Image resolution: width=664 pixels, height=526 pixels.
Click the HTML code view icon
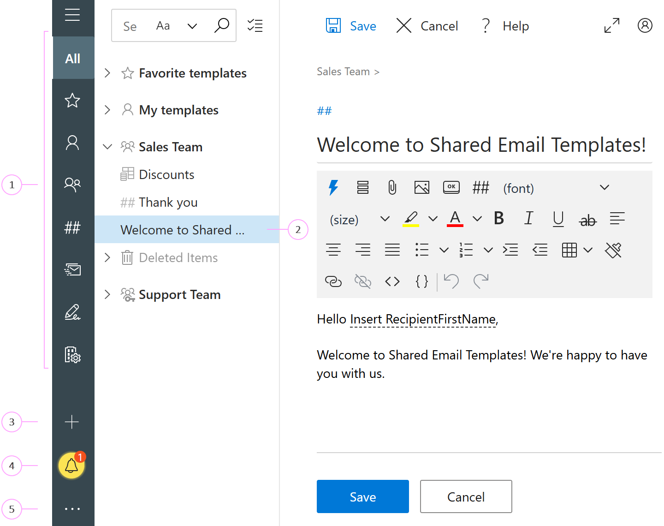[x=392, y=281]
